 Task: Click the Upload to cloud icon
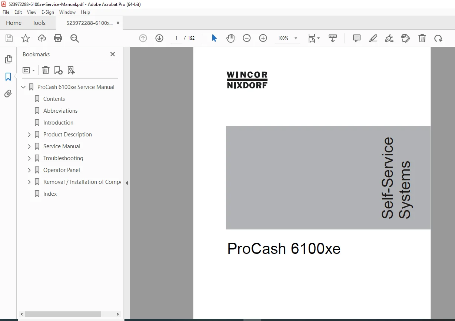point(42,38)
